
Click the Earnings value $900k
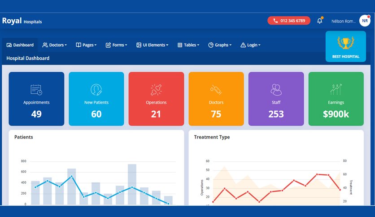coord(336,114)
